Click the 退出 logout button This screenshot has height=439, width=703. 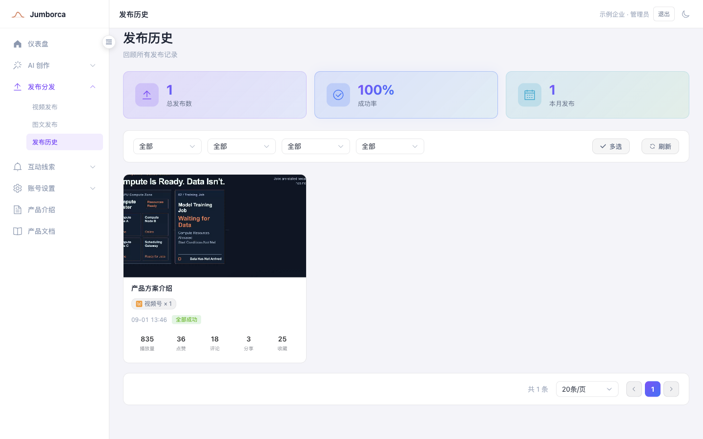point(664,14)
